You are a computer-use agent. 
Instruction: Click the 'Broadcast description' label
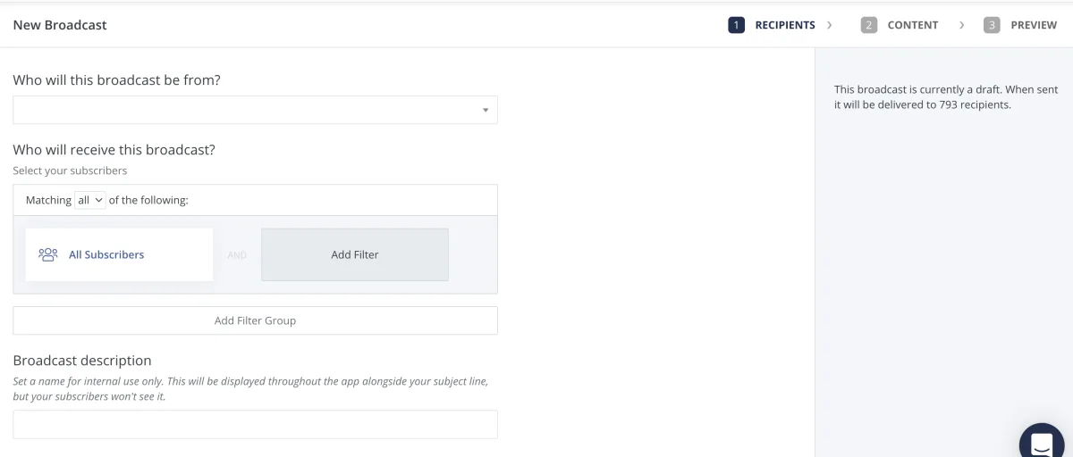pos(82,361)
